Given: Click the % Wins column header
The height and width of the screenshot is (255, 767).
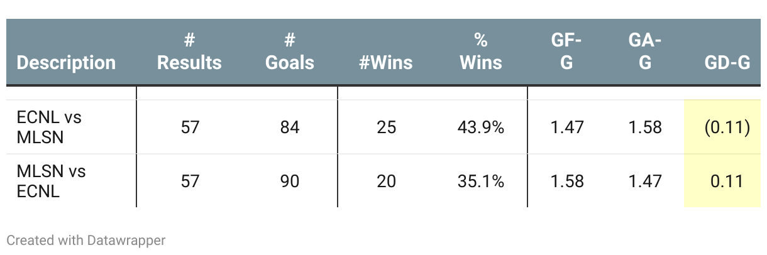Looking at the screenshot, I should pos(481,52).
